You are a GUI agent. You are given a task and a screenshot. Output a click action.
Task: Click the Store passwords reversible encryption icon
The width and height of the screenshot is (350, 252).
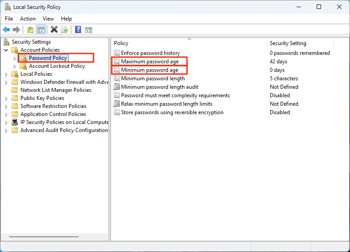coord(117,112)
